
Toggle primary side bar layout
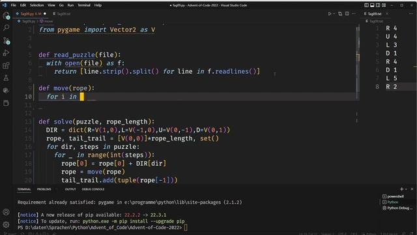click(366, 5)
